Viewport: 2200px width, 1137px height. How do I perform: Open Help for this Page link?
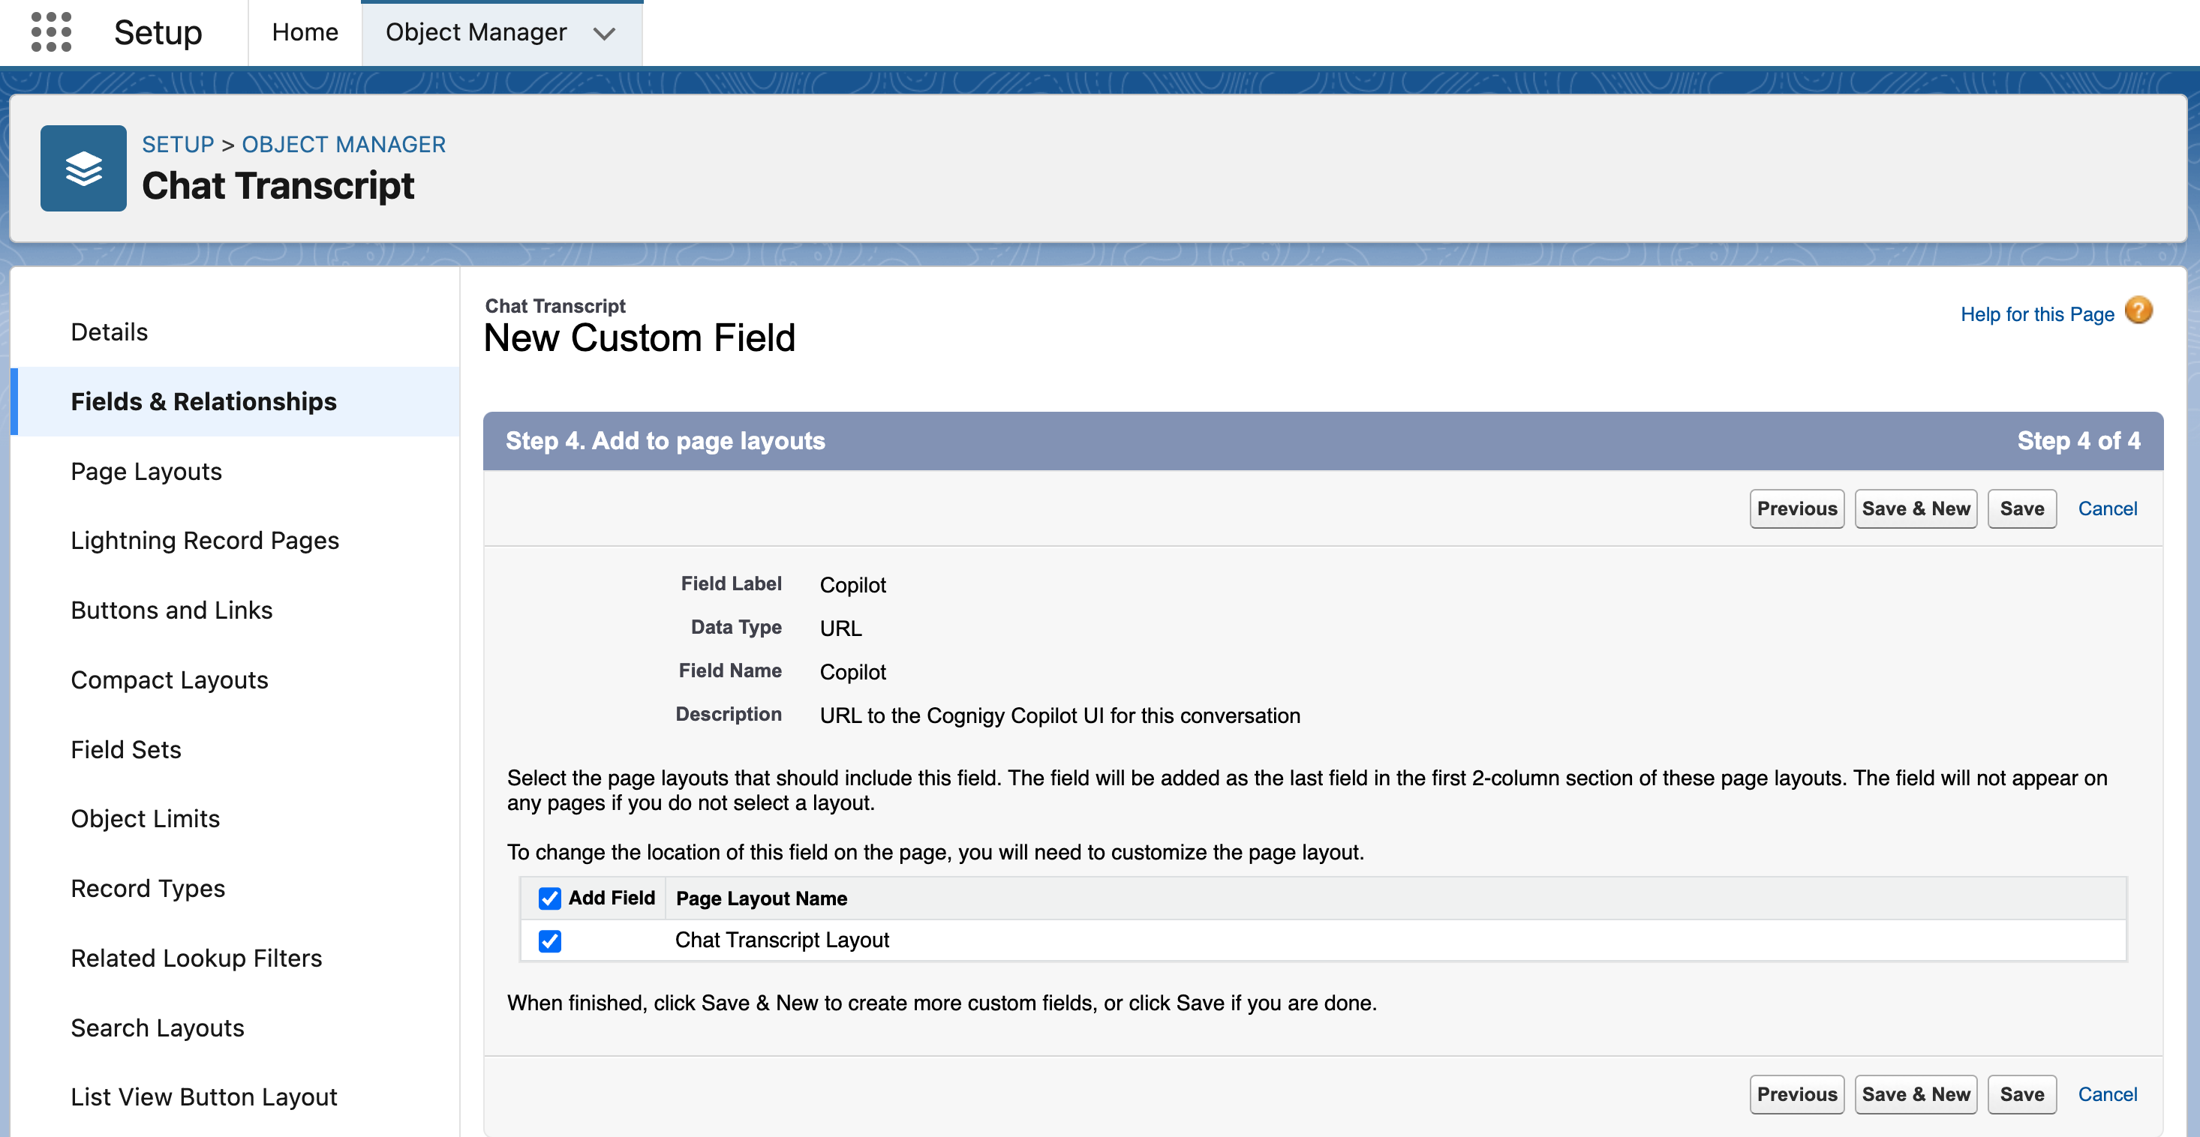click(2036, 314)
